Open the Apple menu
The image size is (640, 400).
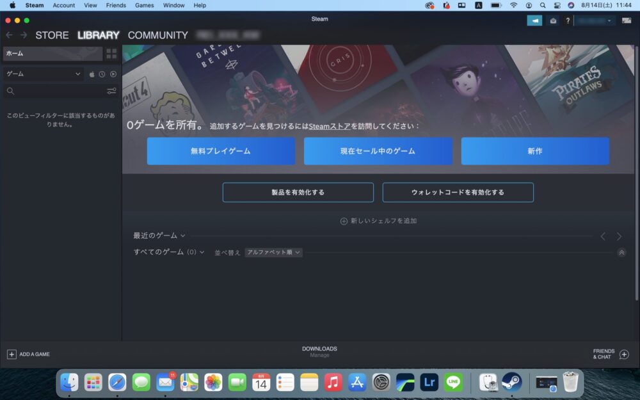coord(12,5)
